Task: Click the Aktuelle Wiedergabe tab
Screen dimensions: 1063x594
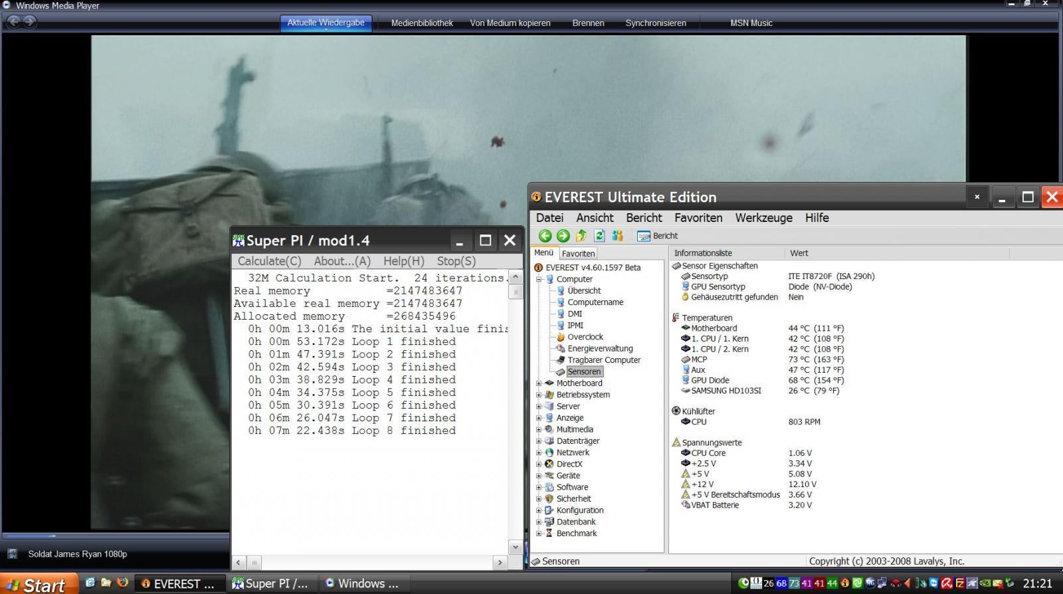Action: click(326, 23)
